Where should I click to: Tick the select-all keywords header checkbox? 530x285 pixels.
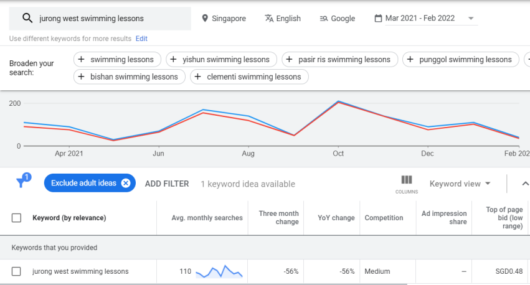click(x=16, y=218)
